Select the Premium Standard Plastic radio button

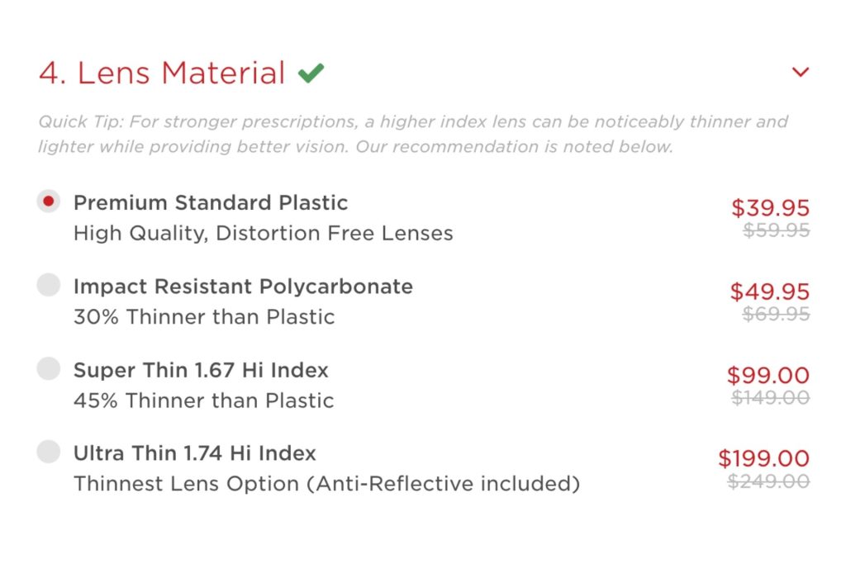[x=48, y=201]
